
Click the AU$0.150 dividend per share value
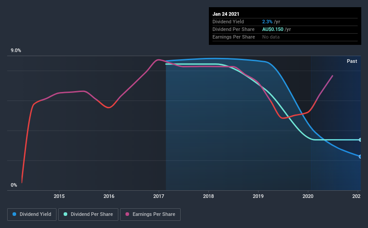pos(273,29)
